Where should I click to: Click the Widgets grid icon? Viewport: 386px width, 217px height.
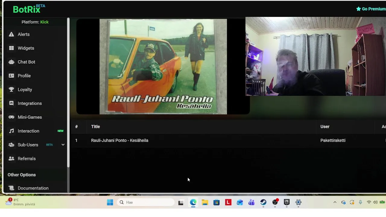(x=11, y=48)
